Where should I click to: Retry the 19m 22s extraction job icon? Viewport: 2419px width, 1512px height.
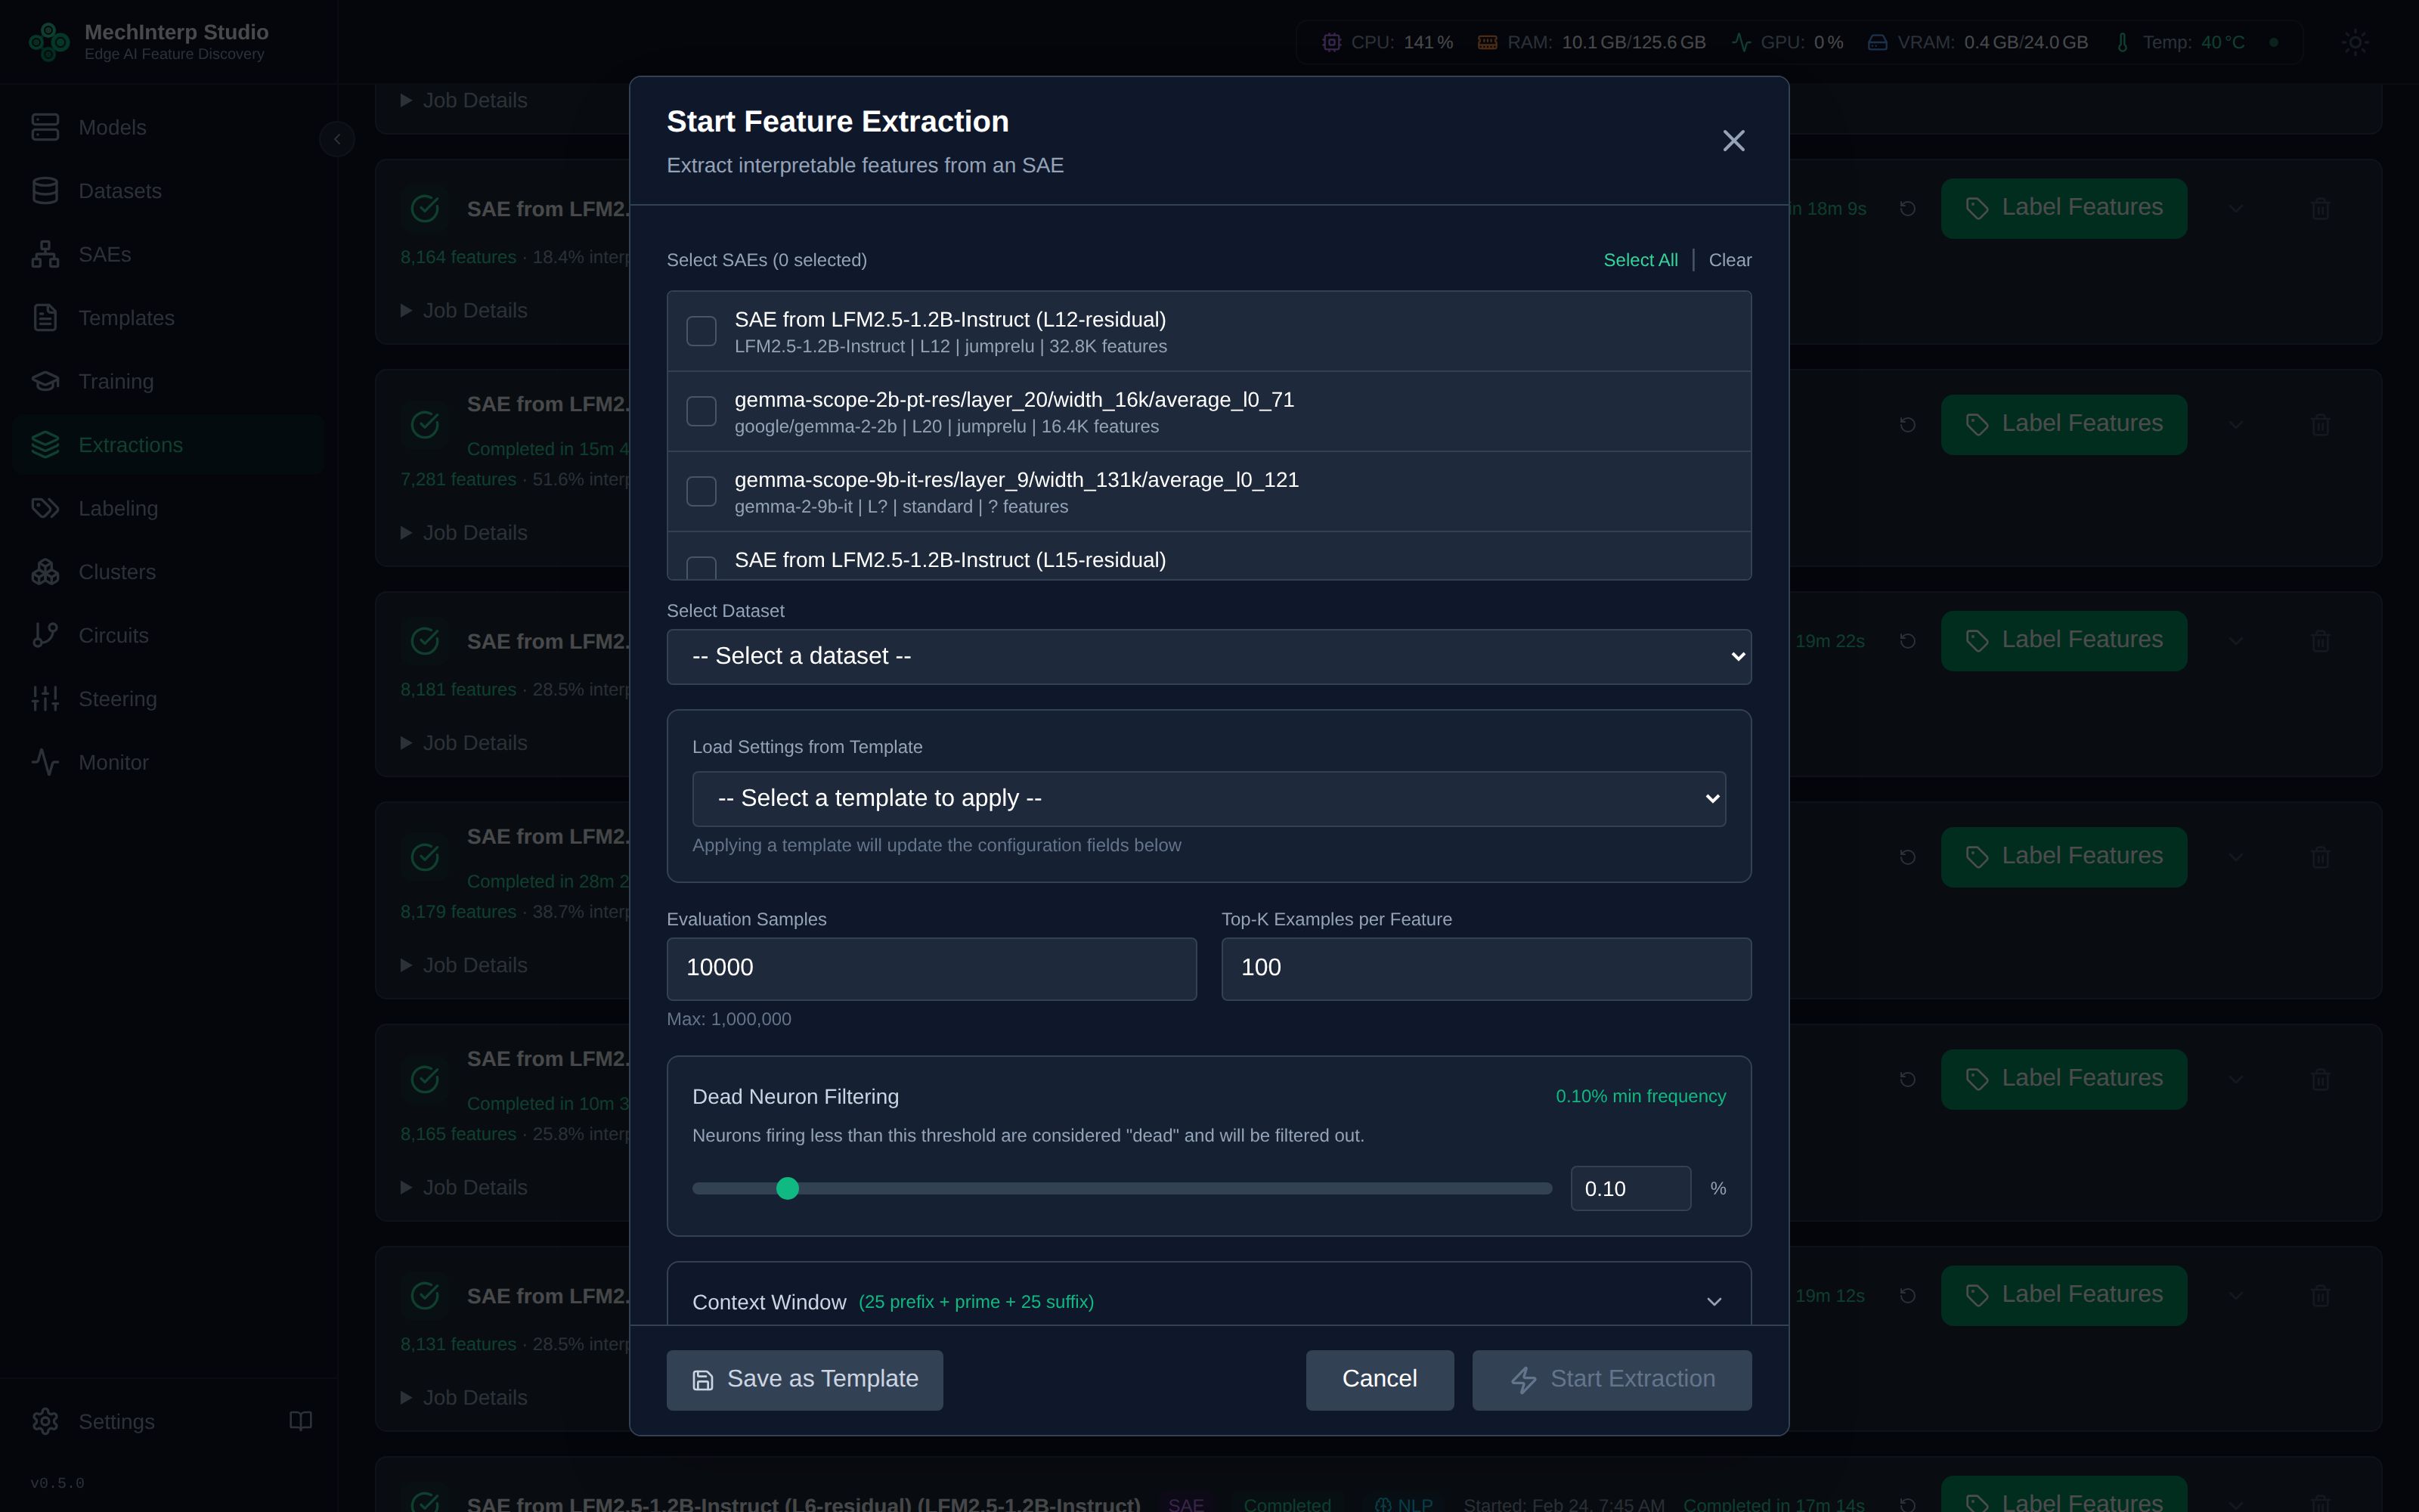tap(1907, 640)
